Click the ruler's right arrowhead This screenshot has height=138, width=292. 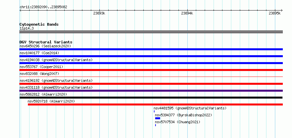click(282, 11)
